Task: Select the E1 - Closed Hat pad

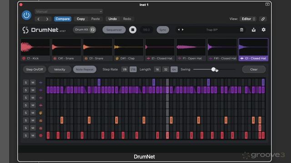Action: (160, 49)
